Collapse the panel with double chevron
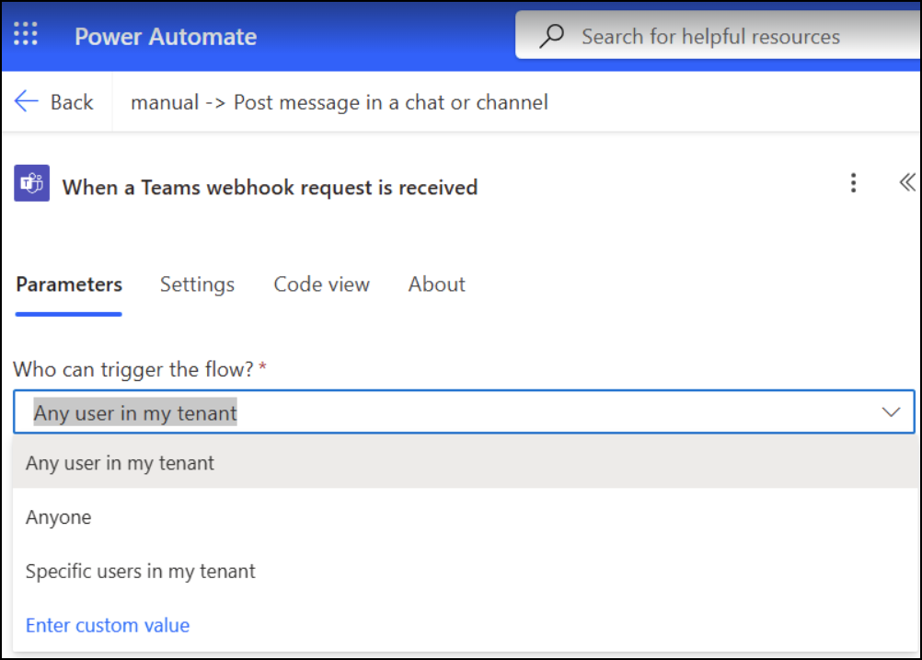Screen dimensions: 922x660 [x=906, y=183]
